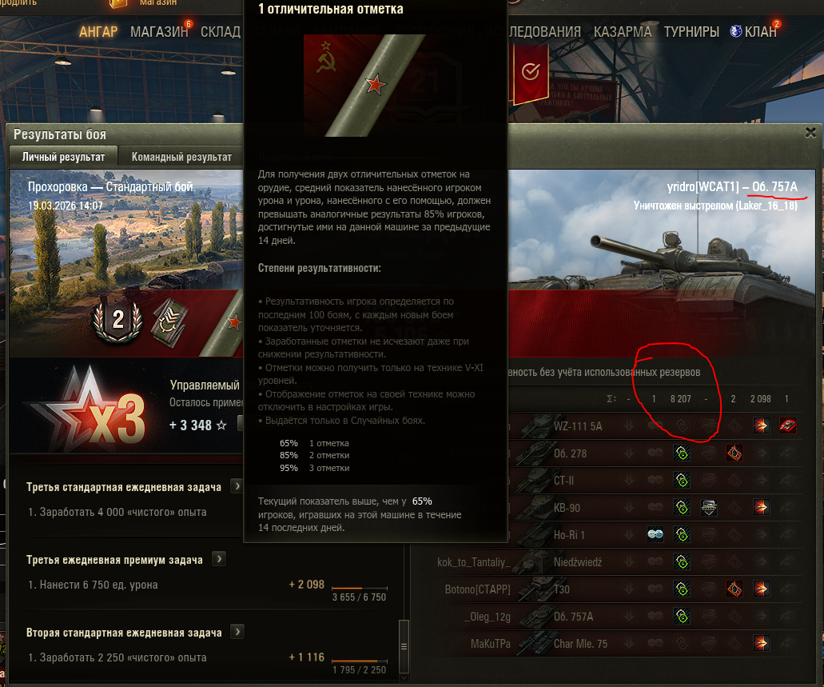Switch to Командный результат tab
This screenshot has height=687, width=824.
pos(181,157)
